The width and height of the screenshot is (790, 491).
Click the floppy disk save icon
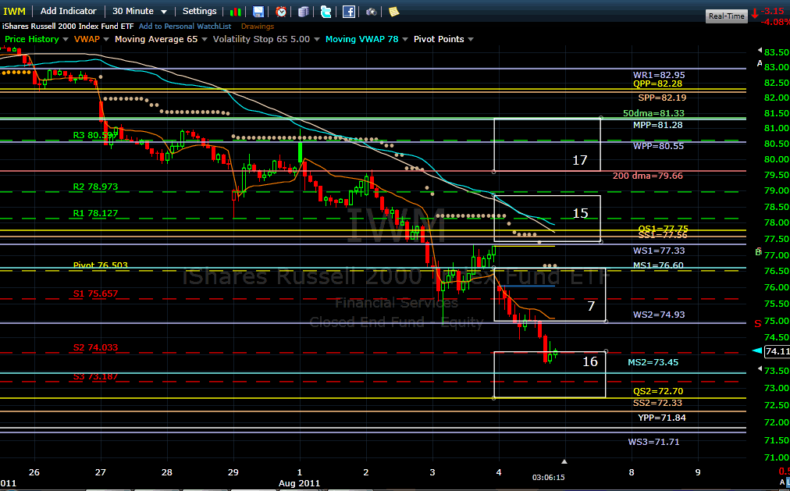258,12
